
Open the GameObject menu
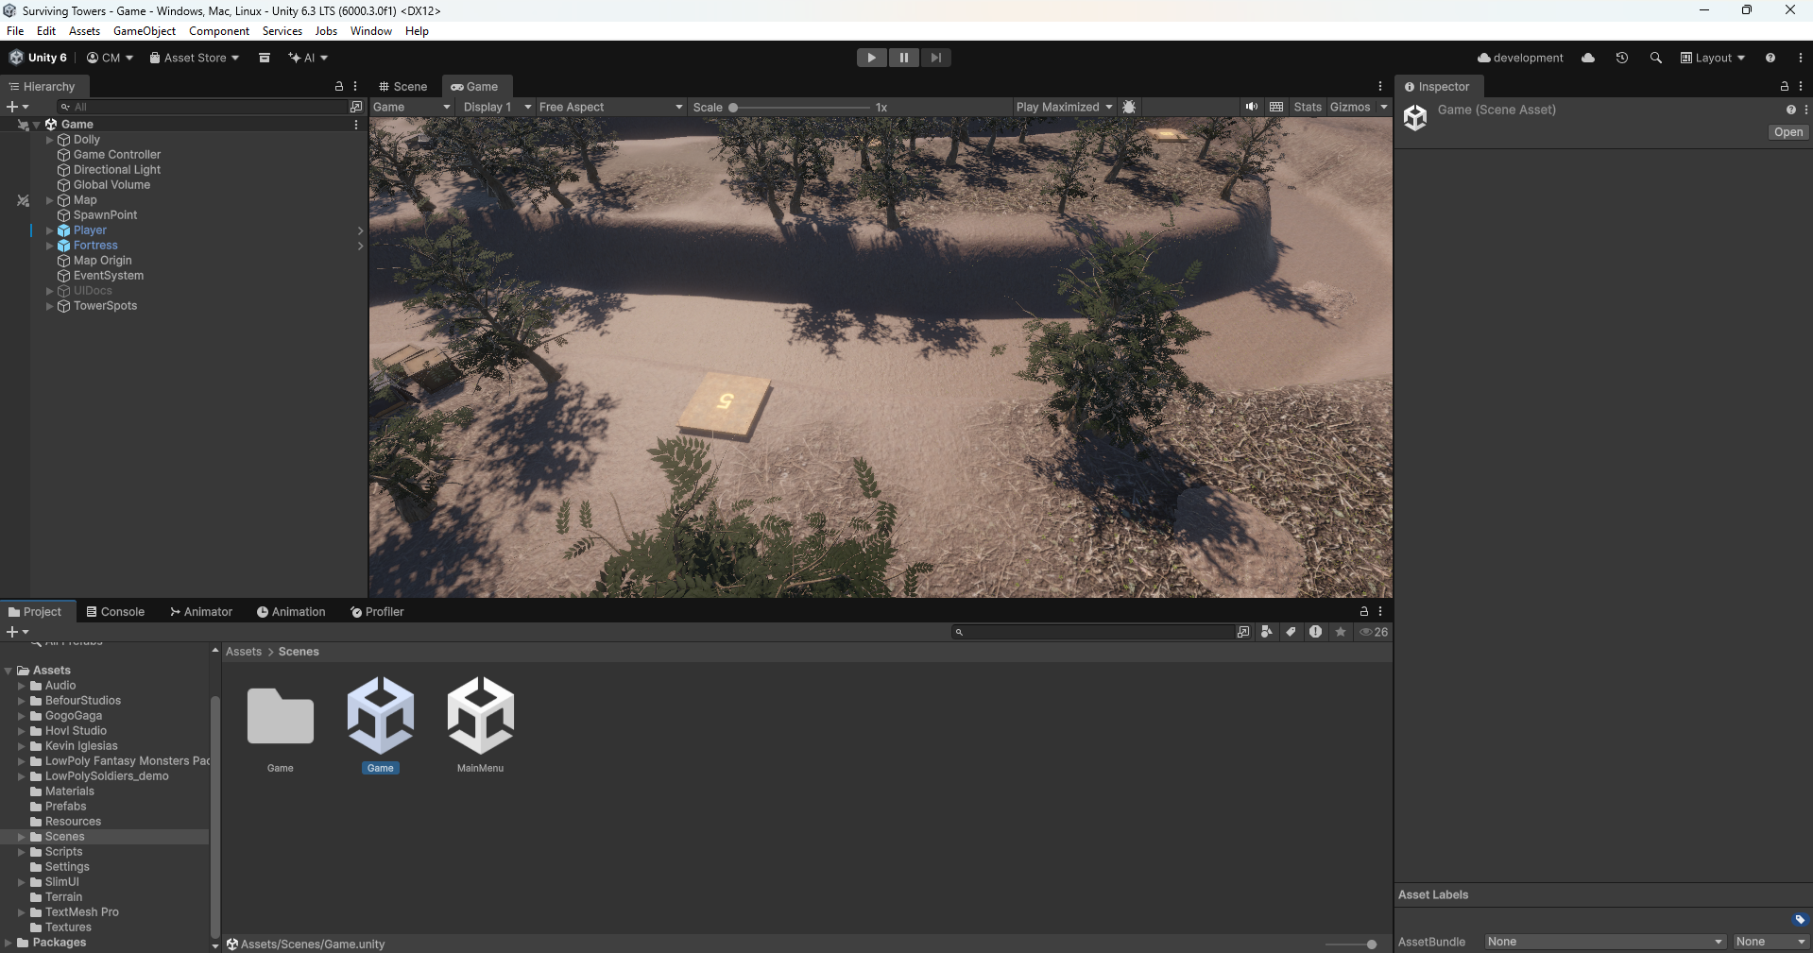pyautogui.click(x=145, y=31)
